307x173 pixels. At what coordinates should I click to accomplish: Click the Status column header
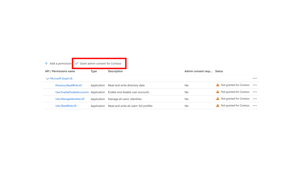(x=219, y=71)
